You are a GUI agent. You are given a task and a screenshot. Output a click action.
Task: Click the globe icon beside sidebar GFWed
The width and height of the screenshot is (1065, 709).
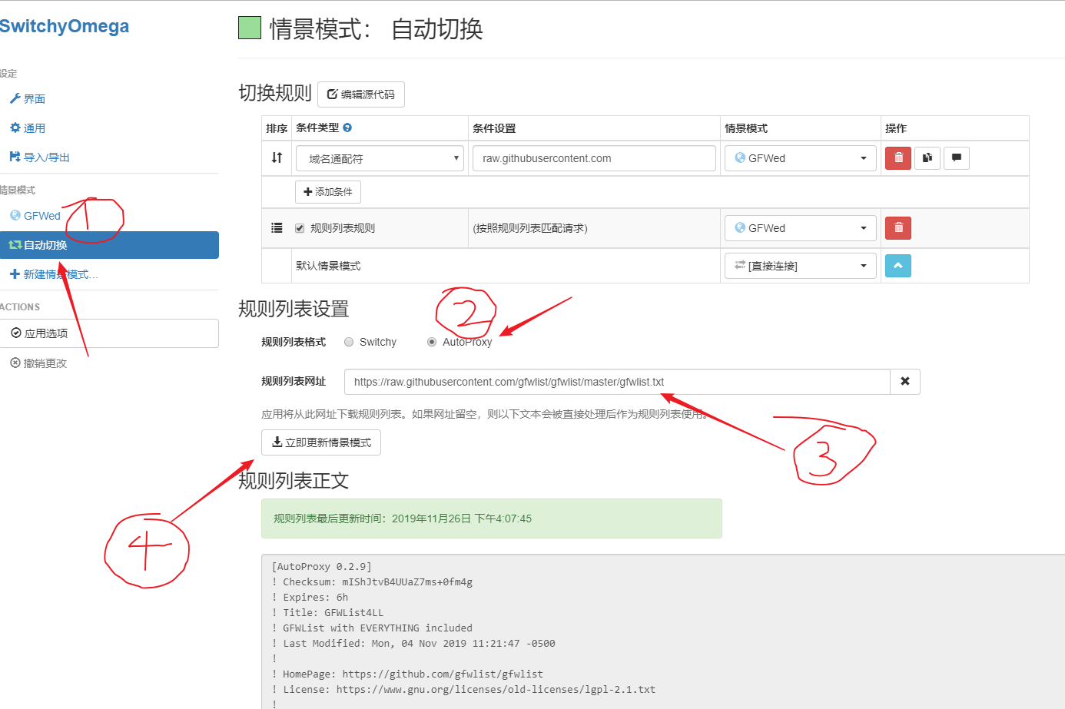(15, 216)
